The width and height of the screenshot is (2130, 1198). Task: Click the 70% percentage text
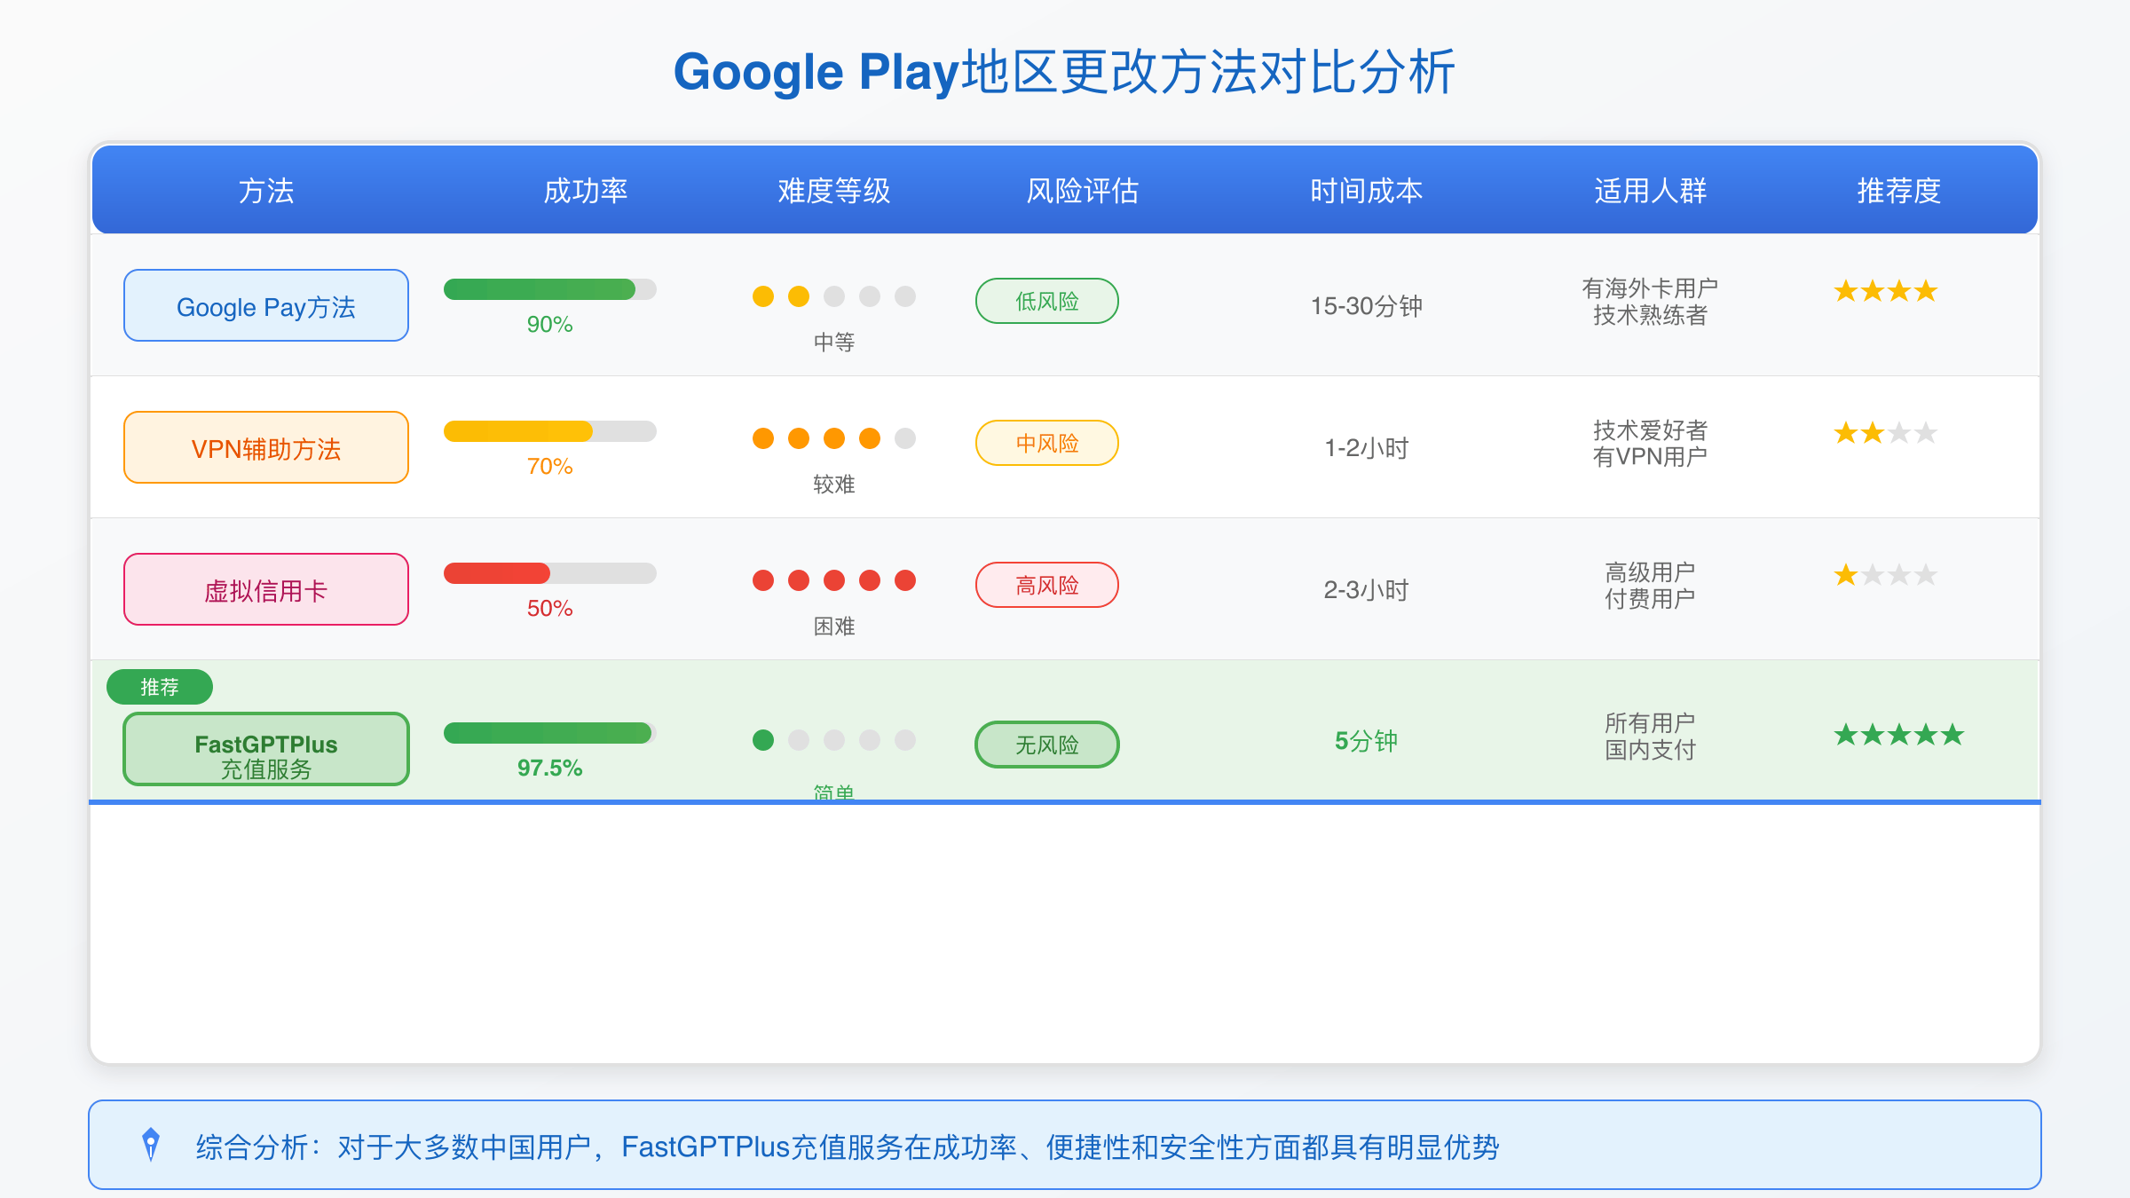click(550, 467)
